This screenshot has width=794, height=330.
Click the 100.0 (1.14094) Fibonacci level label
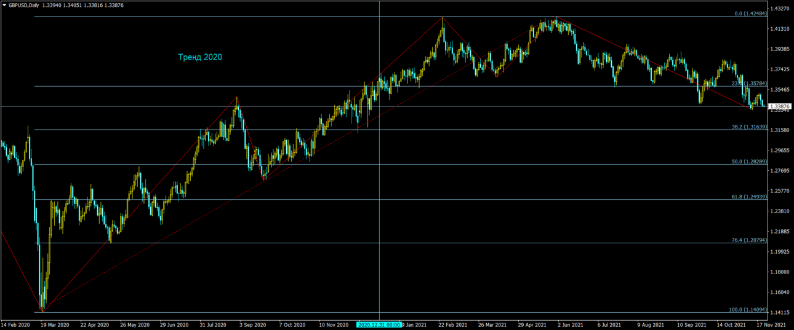tap(748, 310)
